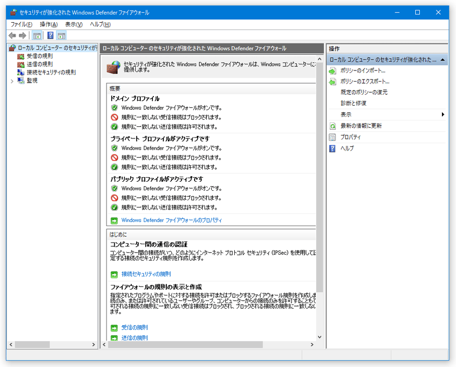Click center pane horizontal scrollbar thumb
The width and height of the screenshot is (456, 367).
(185, 344)
